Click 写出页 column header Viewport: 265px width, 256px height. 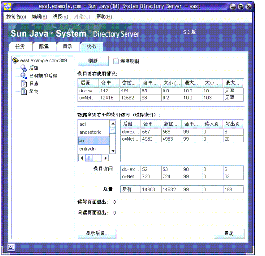point(233,124)
